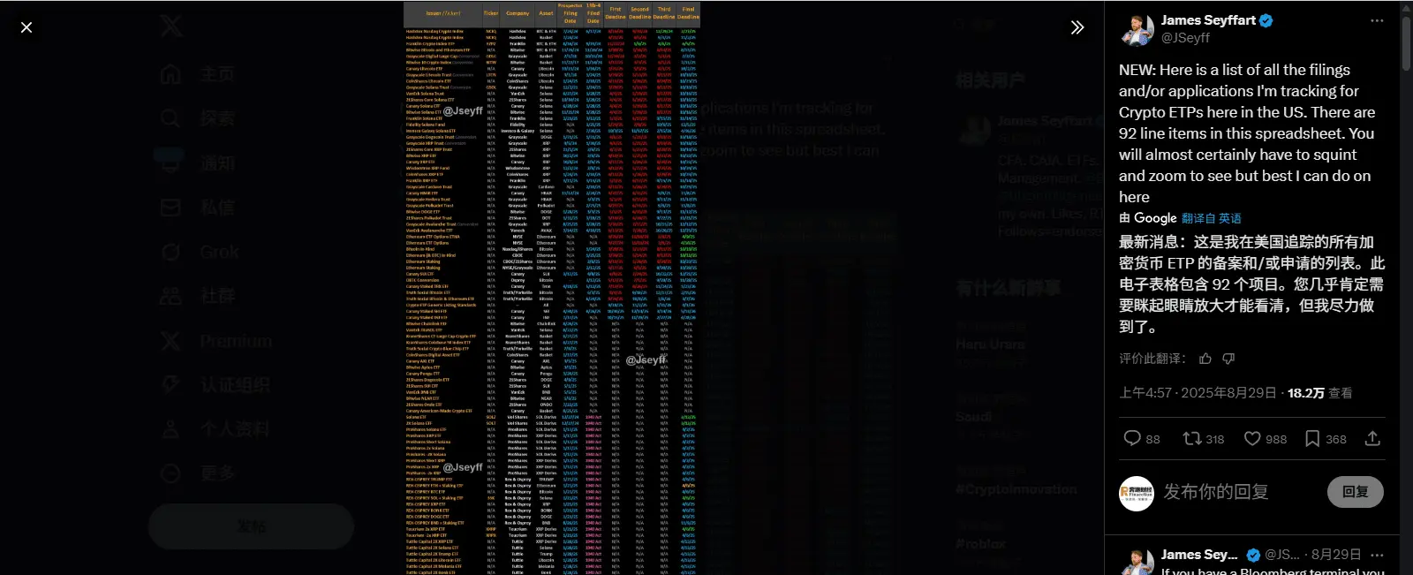Click the retweet icon with 318

(x=1204, y=438)
